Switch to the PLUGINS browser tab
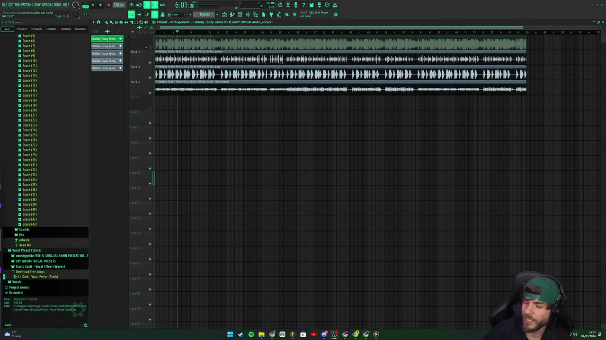The image size is (606, 340). (x=36, y=29)
